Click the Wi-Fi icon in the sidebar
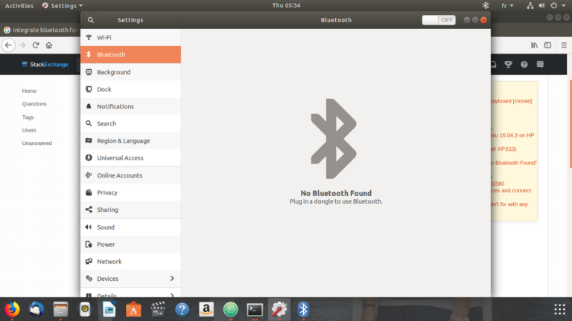This screenshot has width=572, height=321. (89, 37)
